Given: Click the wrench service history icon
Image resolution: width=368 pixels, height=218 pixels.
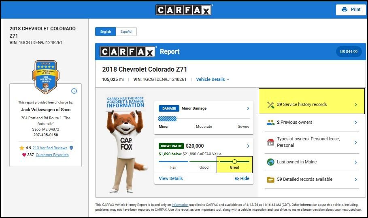Looking at the screenshot, I should [271, 105].
